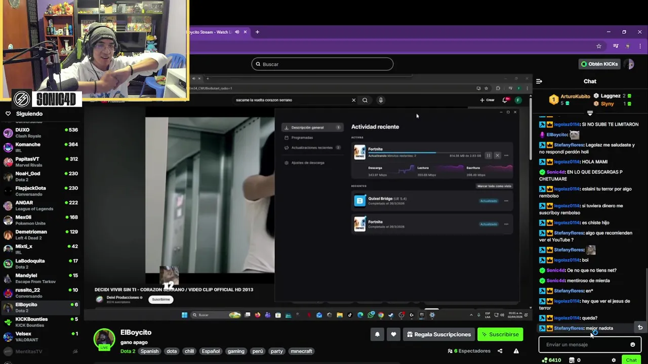Click streamed Windows Start button
Image resolution: width=648 pixels, height=364 pixels.
(184, 315)
